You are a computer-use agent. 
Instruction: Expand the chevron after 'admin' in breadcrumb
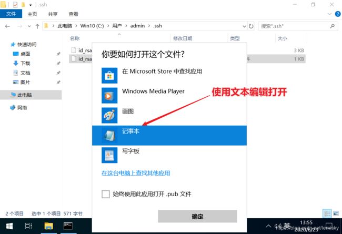point(149,26)
